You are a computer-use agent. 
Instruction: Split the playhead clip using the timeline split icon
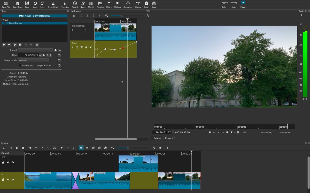55,148
